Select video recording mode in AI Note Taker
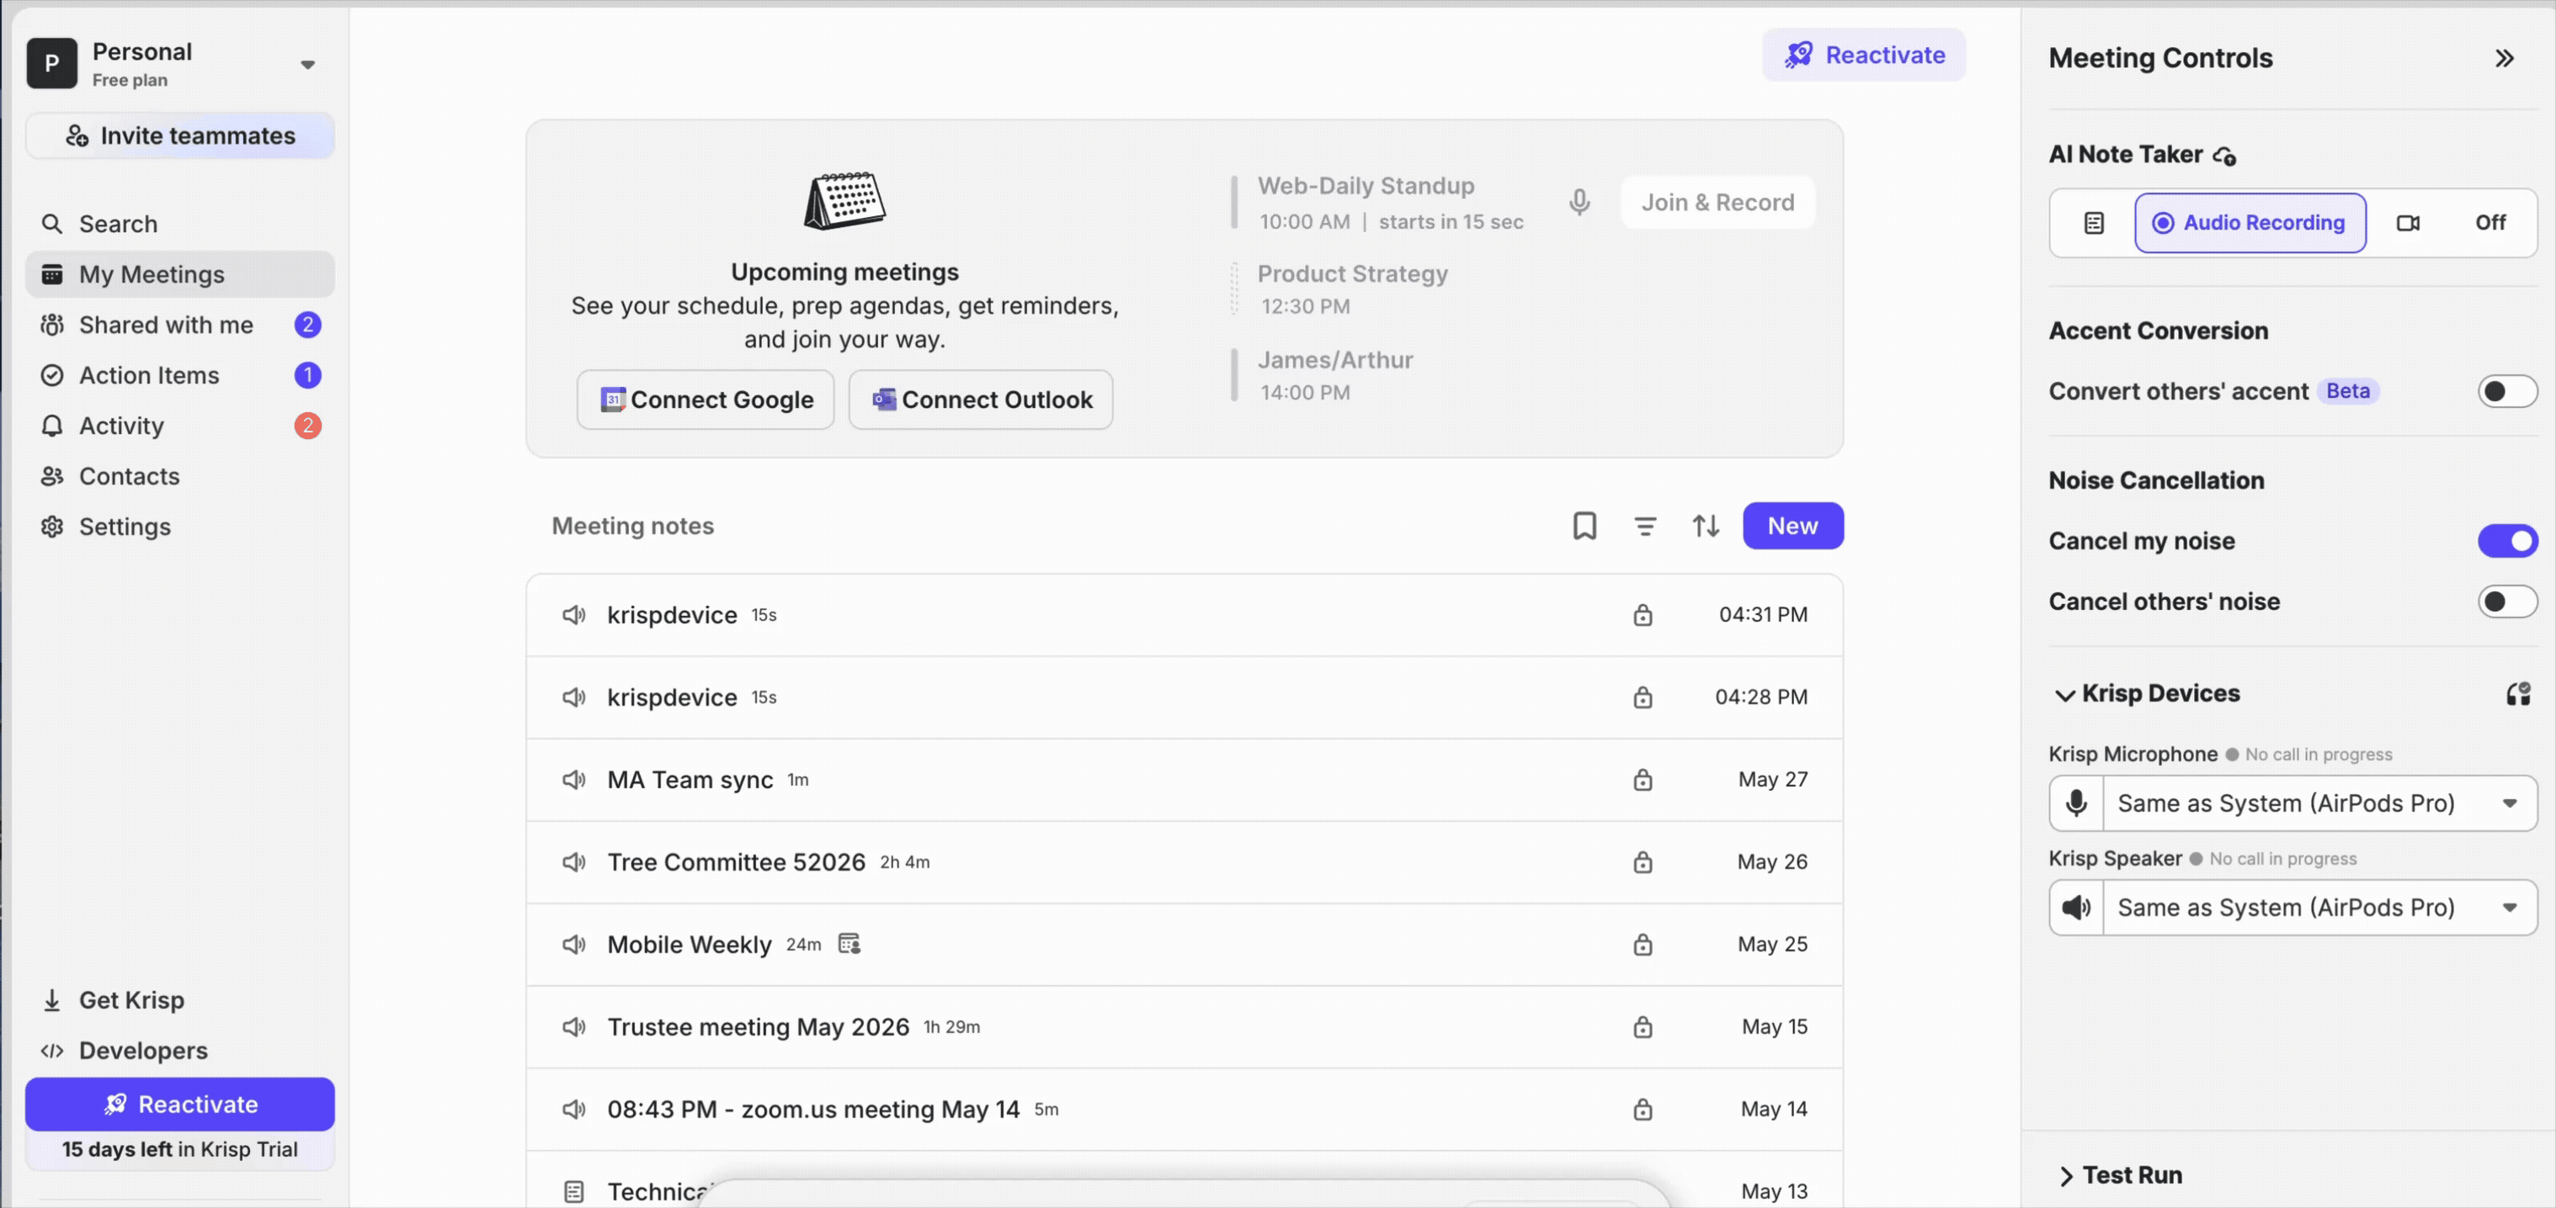2556x1208 pixels. click(x=2408, y=223)
